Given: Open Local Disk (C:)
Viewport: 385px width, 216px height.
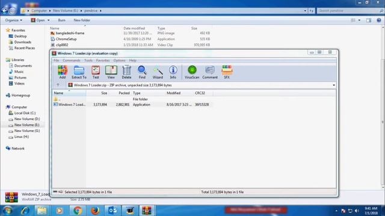Looking at the screenshot, I should (25, 113).
